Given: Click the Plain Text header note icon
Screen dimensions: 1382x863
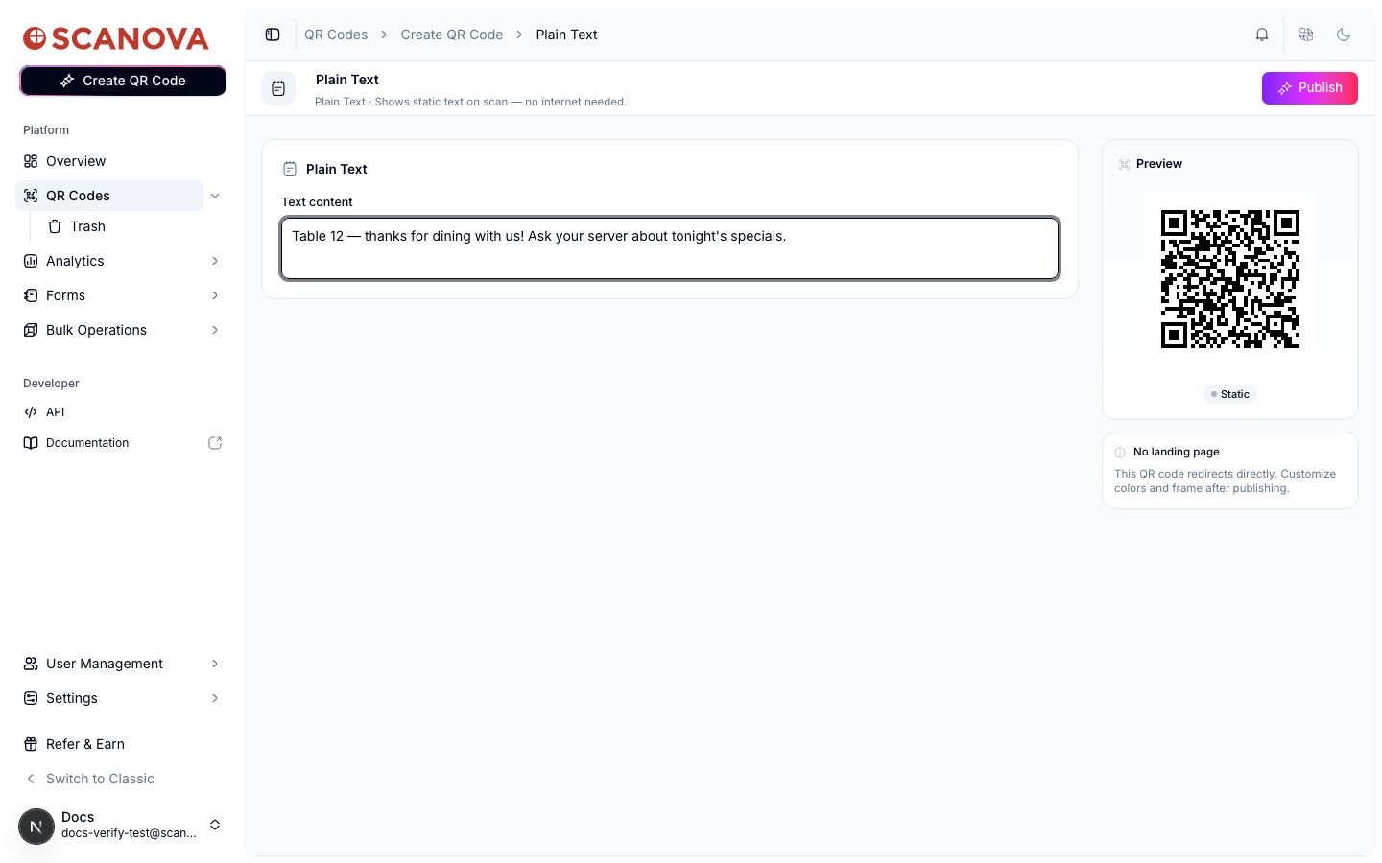Looking at the screenshot, I should [x=278, y=88].
